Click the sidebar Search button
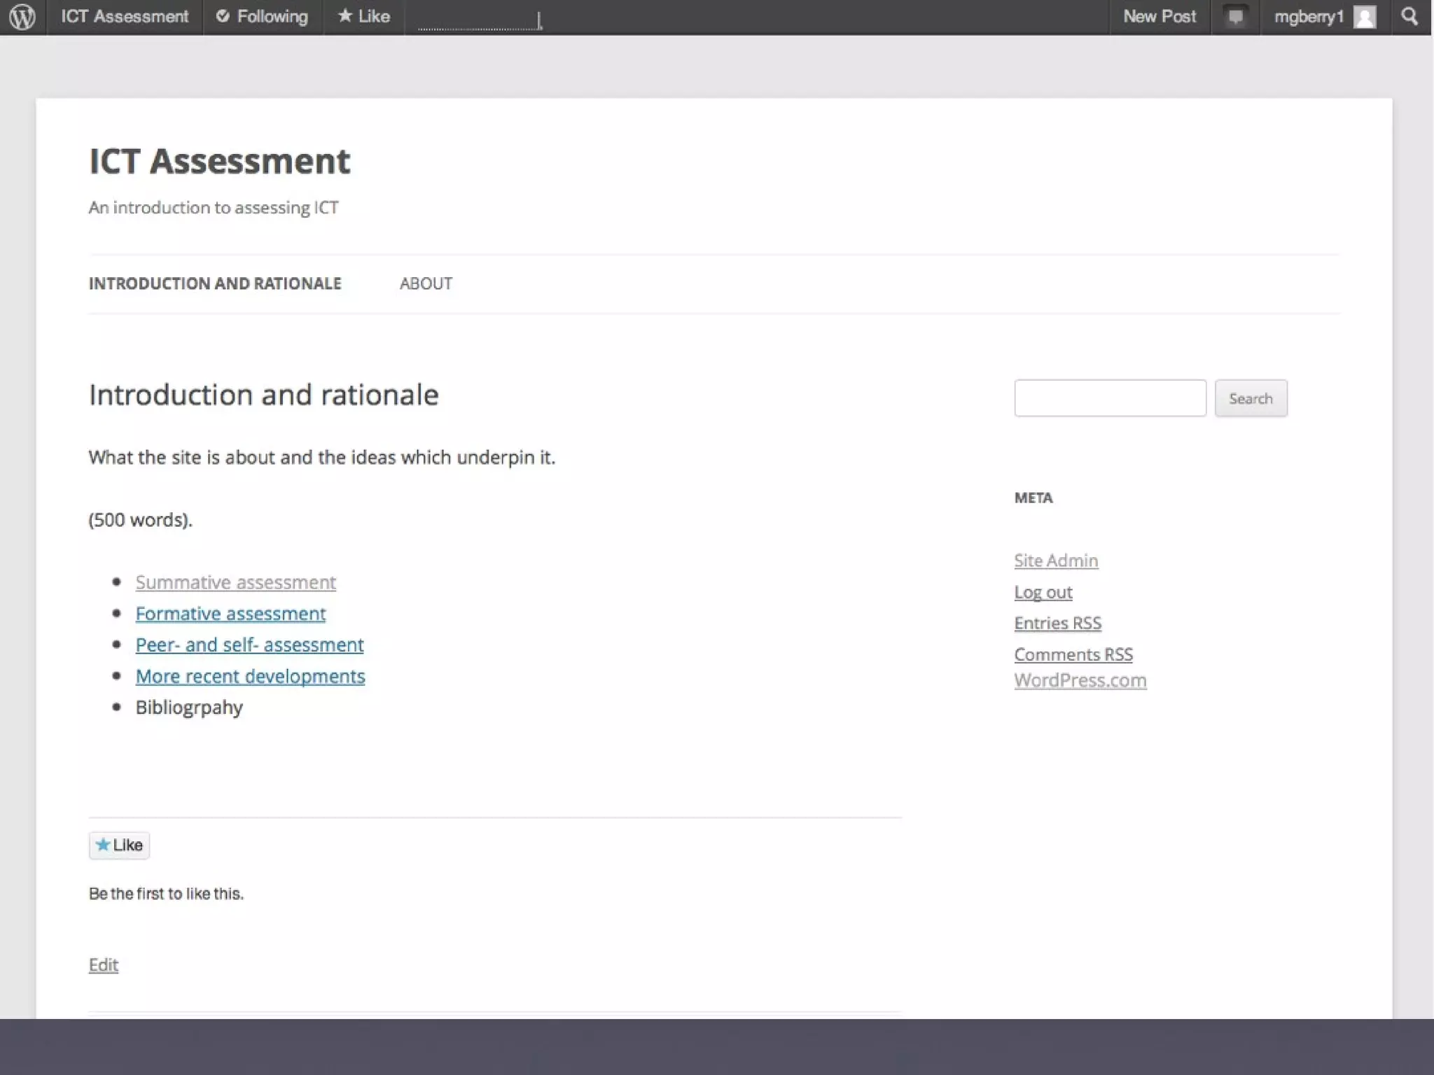1434x1075 pixels. point(1251,398)
